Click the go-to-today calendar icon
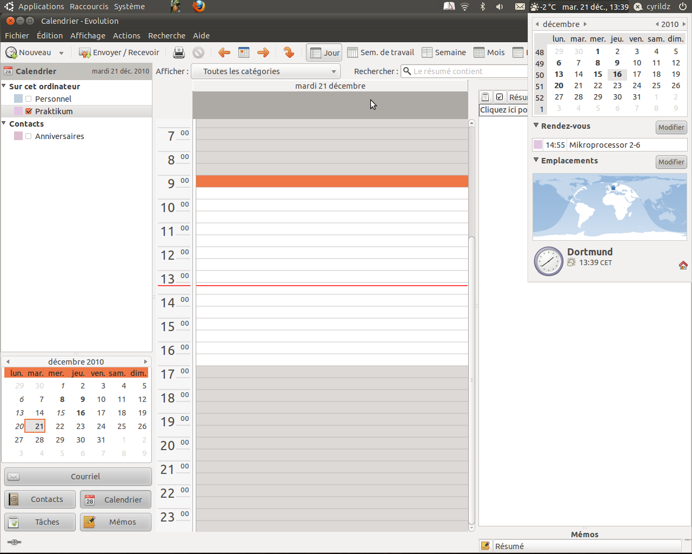Viewport: 692px width, 554px height. 244,52
